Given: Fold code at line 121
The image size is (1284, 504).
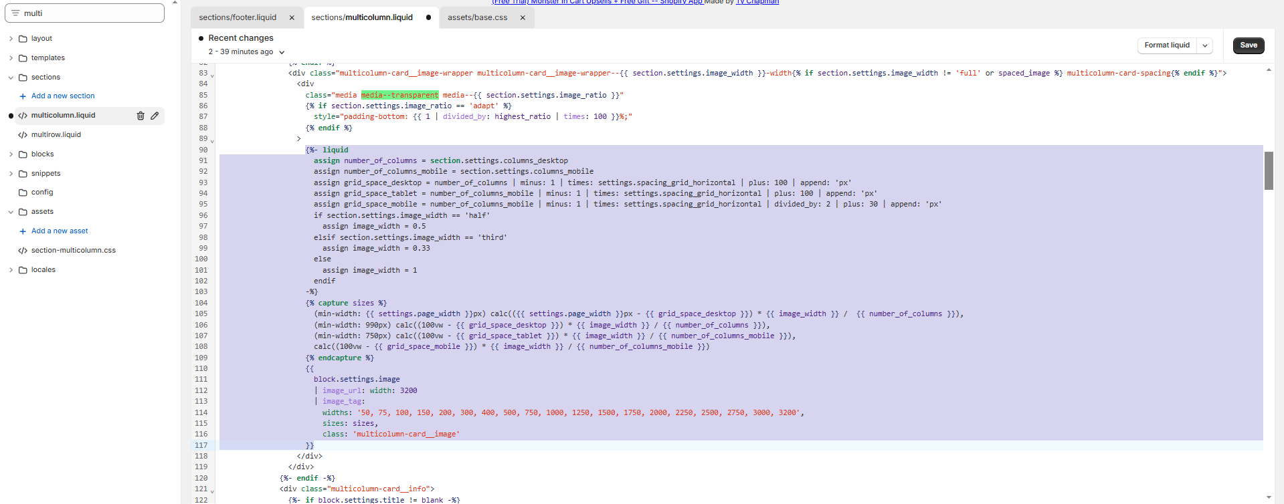Looking at the screenshot, I should pyautogui.click(x=213, y=491).
